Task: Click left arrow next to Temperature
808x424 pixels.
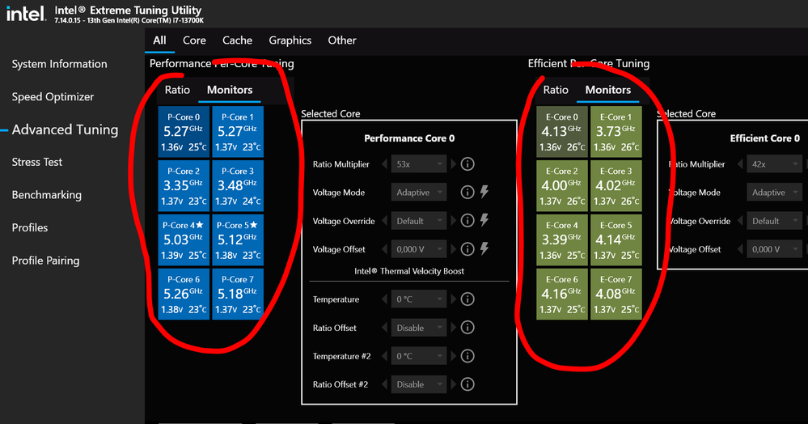Action: [384, 299]
